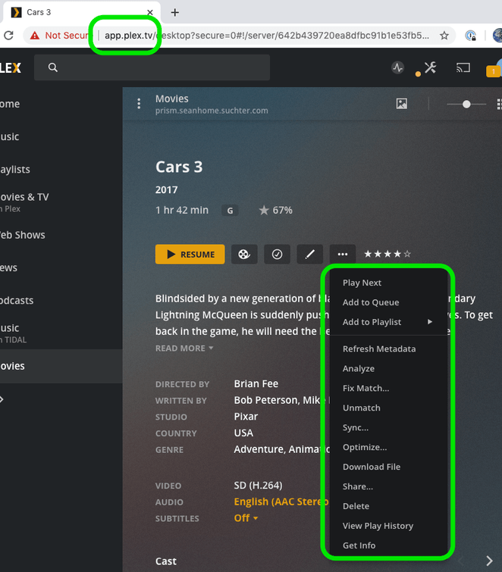
Task: Open the Movies library three-dot menu
Action: [x=139, y=104]
